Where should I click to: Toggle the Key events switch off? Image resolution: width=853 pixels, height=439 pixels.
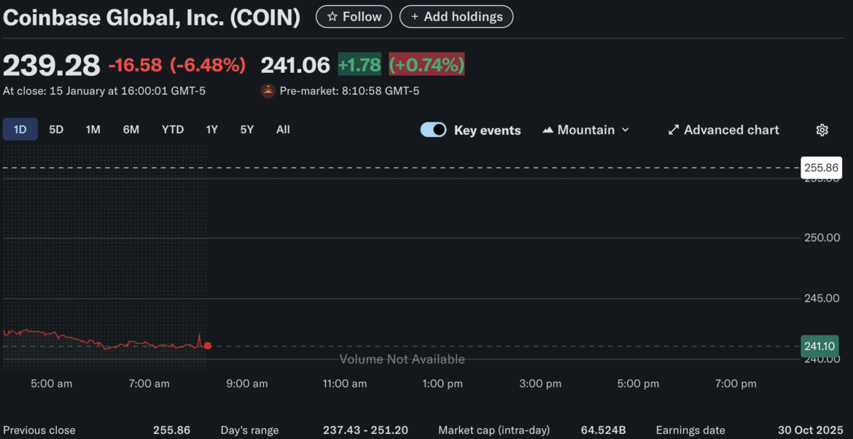[433, 130]
